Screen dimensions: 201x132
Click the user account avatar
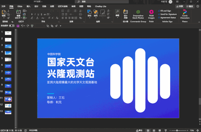(x=170, y=2)
